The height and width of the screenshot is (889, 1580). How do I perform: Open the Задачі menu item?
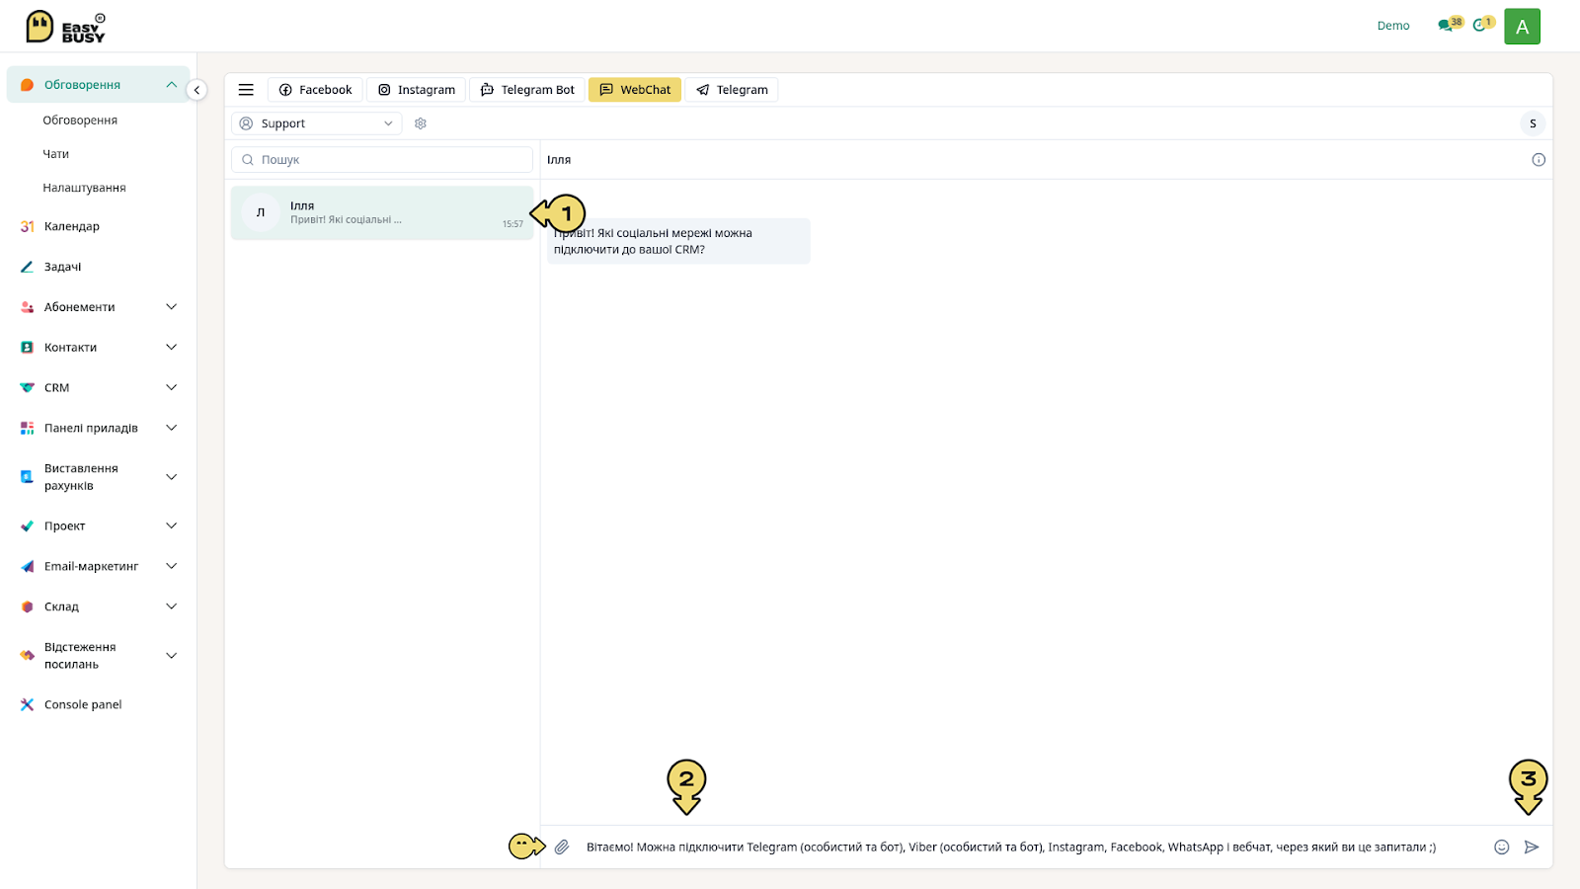click(62, 267)
